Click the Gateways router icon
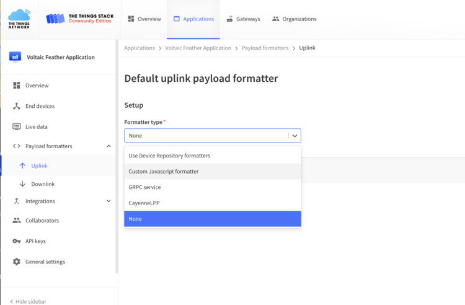This screenshot has height=305, width=465. [229, 19]
